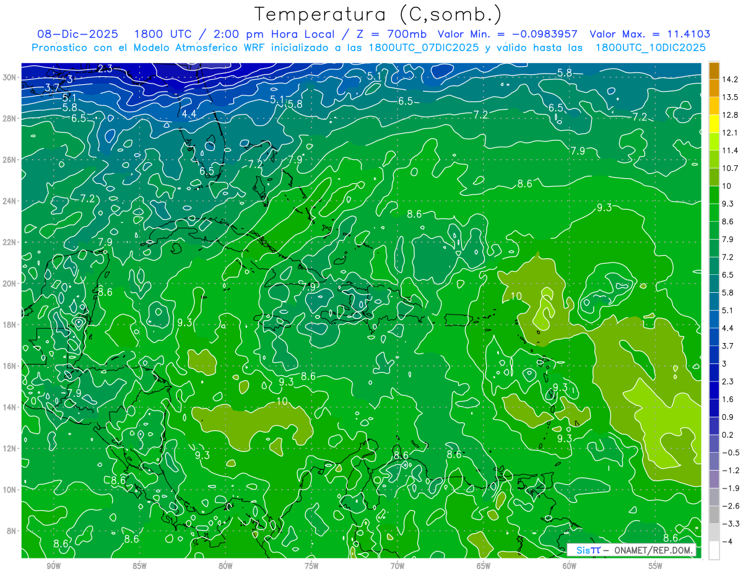
Task: Select the 10N latitude axis label
Action: coord(10,490)
